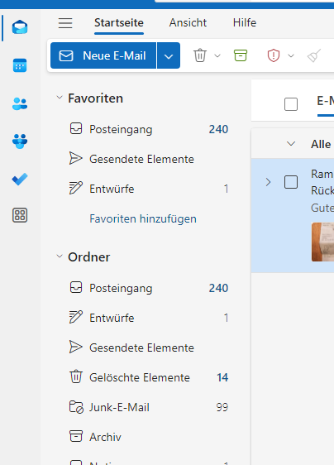The width and height of the screenshot is (334, 465).
Task: Check the select-all messages checkbox
Action: coord(291,104)
